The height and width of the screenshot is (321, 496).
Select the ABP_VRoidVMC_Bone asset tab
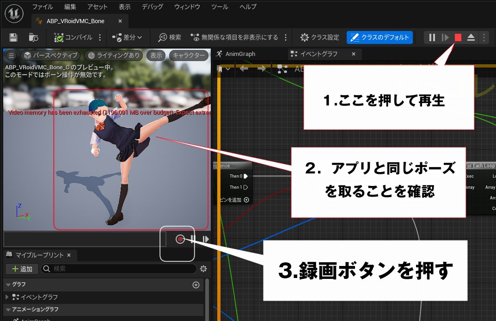tap(75, 21)
